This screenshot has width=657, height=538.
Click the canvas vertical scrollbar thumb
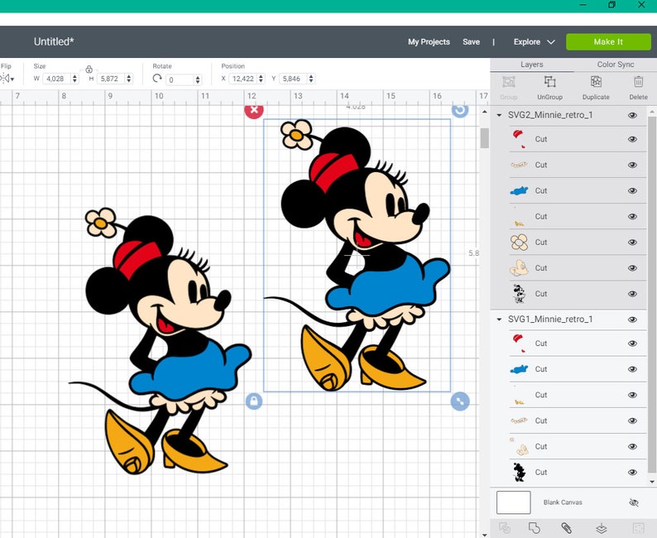click(484, 138)
